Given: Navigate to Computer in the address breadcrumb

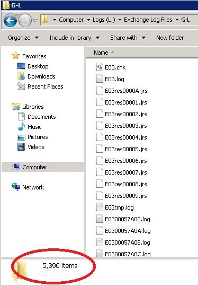Looking at the screenshot, I should click(71, 20).
